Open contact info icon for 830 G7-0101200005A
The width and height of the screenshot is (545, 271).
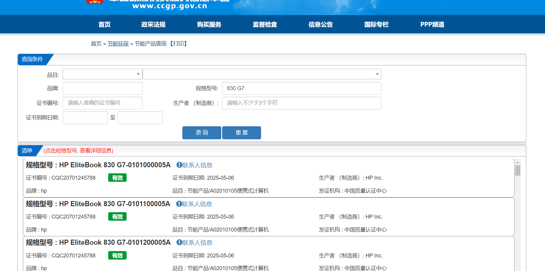click(x=179, y=242)
